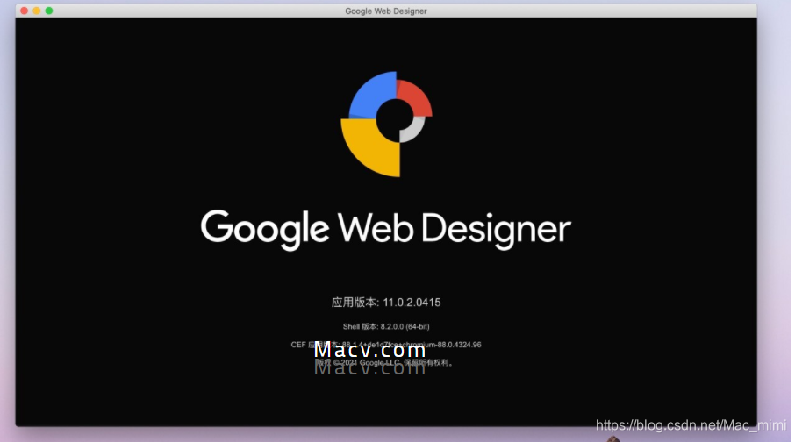Click the Shell version line '8.2.0.0 (64-bit)'

click(386, 327)
